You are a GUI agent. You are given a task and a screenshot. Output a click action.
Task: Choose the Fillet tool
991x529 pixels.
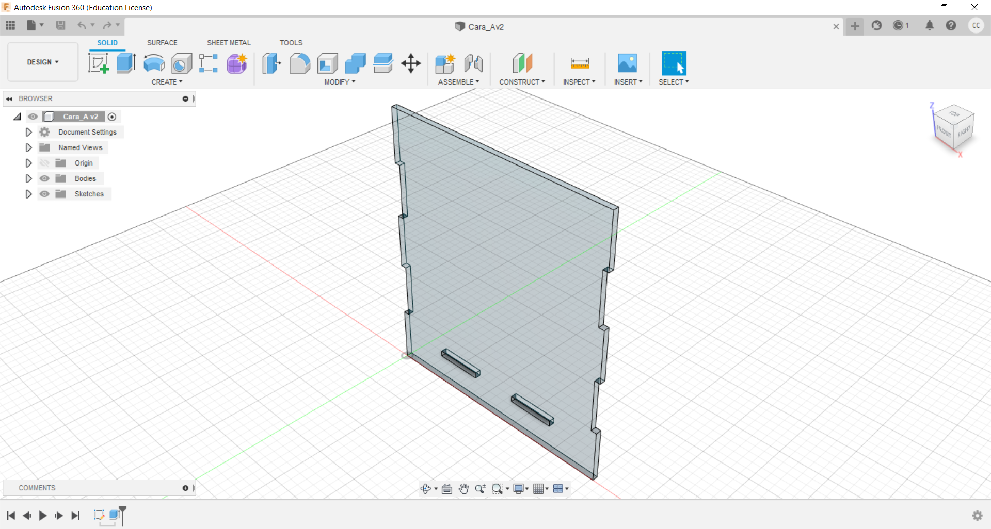click(x=300, y=63)
